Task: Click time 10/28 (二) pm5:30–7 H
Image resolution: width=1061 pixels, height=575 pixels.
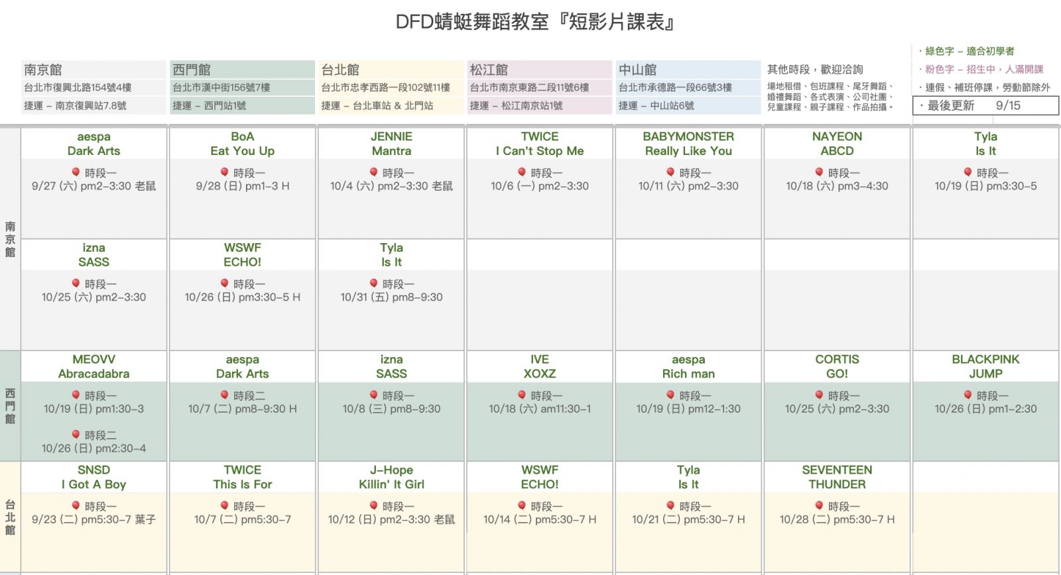Action: [x=837, y=520]
